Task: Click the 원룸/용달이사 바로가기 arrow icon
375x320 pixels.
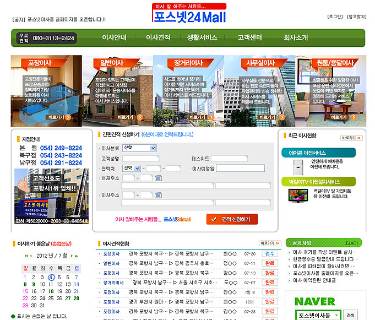Action: point(354,117)
